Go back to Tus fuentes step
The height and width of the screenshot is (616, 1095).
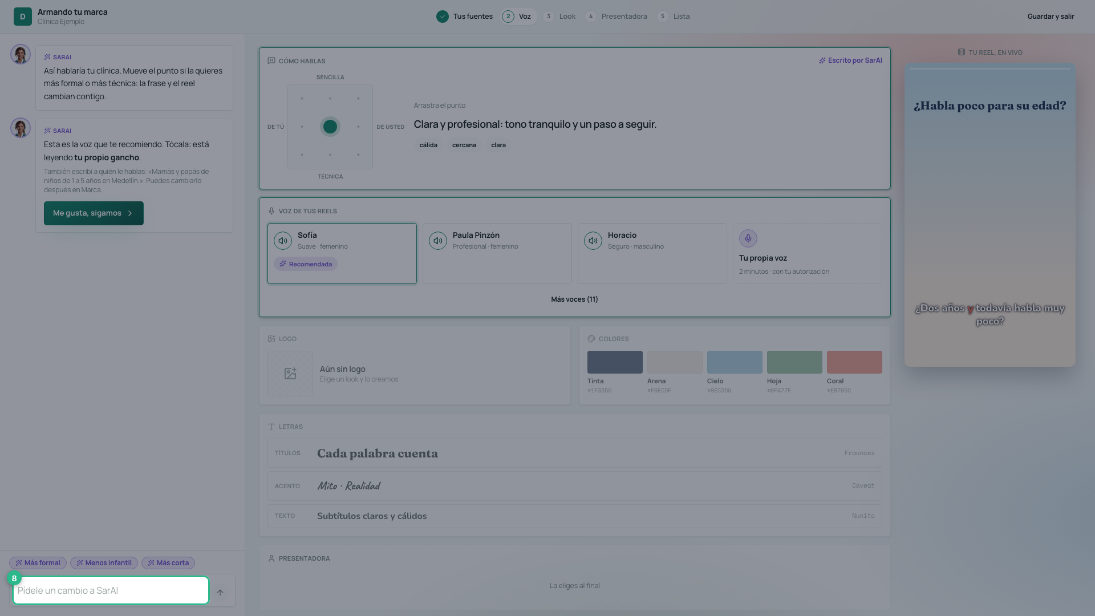click(x=465, y=17)
